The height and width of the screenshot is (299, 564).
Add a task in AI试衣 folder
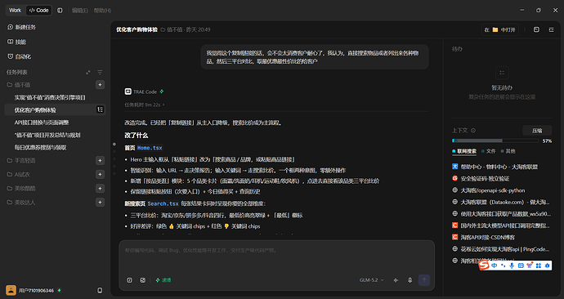tap(100, 174)
